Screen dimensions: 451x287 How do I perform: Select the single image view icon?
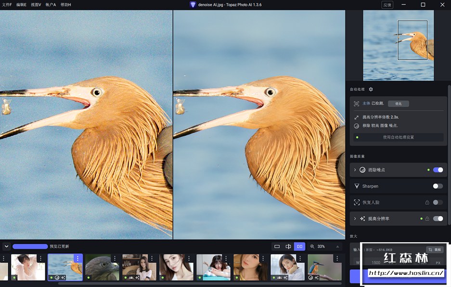[277, 247]
